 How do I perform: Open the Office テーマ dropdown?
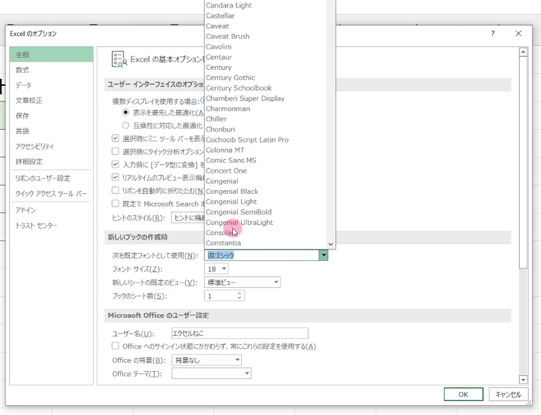tap(211, 374)
